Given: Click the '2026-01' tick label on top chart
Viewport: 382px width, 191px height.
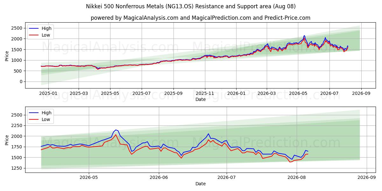Looking at the screenshot, I should (236, 94).
